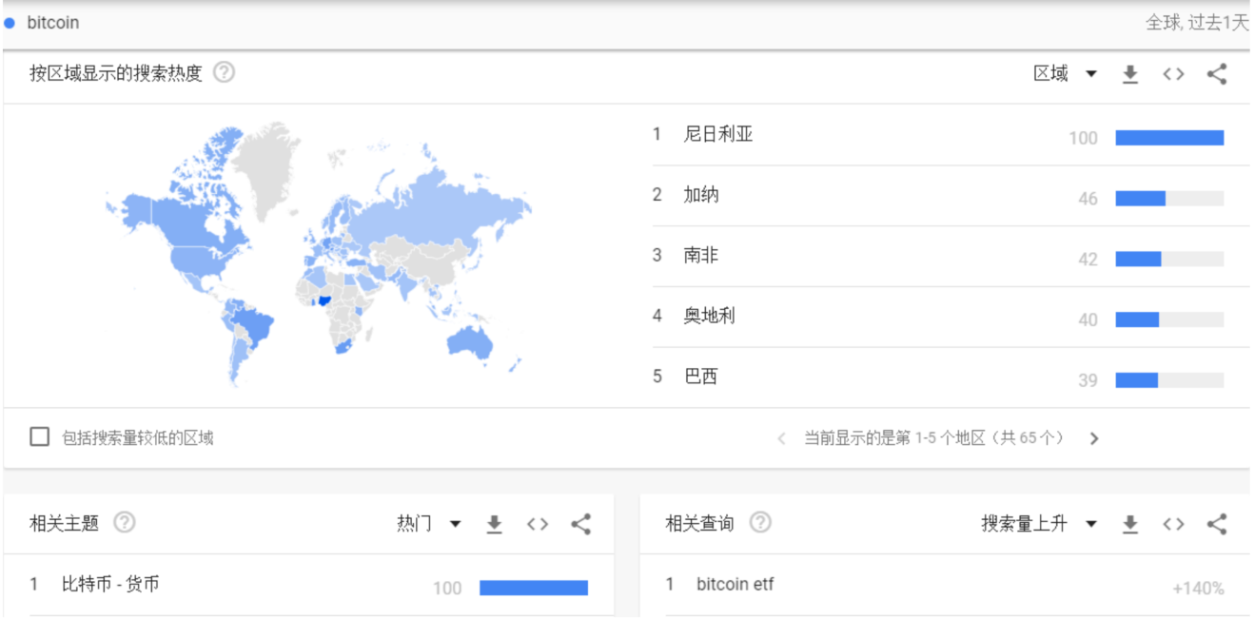This screenshot has width=1255, height=619.
Task: Open the bitcoin etf related query
Action: (x=735, y=584)
